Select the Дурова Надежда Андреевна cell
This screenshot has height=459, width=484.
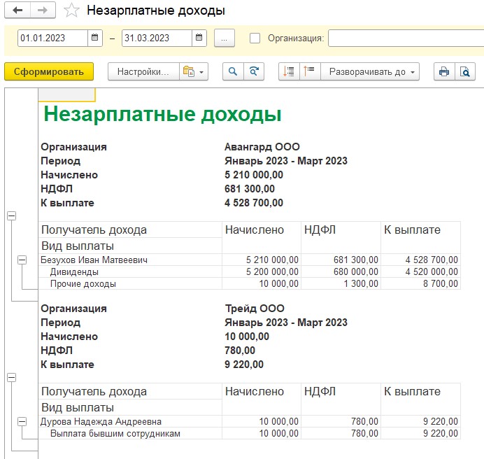[130, 421]
